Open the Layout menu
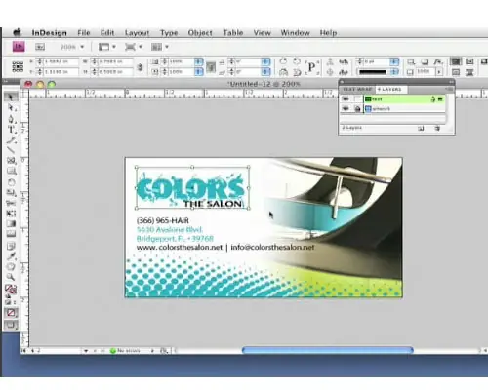488x390 pixels. point(137,33)
